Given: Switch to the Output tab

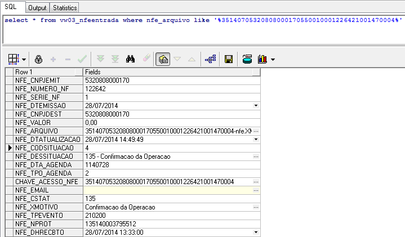Looking at the screenshot, I should pos(37,8).
